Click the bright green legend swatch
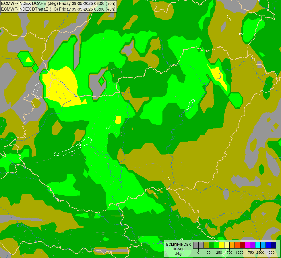Viewport: 281px width, 258px height. point(217,245)
